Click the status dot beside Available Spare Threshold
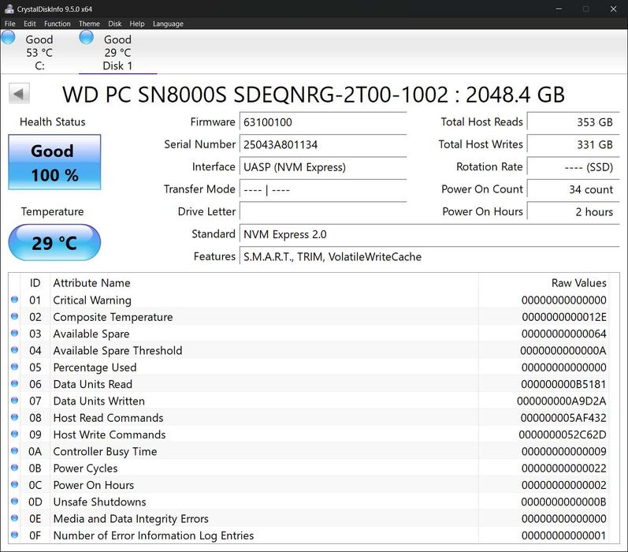 tap(15, 350)
